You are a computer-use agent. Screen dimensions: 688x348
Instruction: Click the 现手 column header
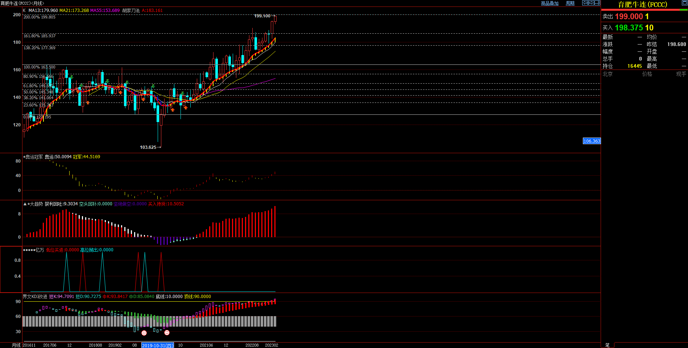coord(681,74)
